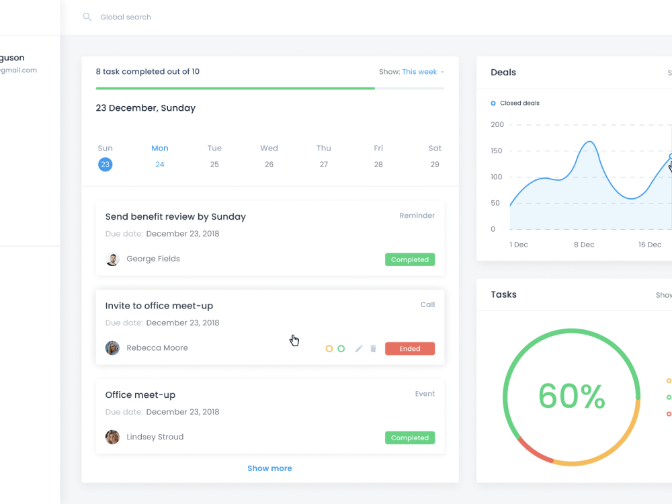
Task: Toggle the yellow status circle on Invite task
Action: pos(329,348)
